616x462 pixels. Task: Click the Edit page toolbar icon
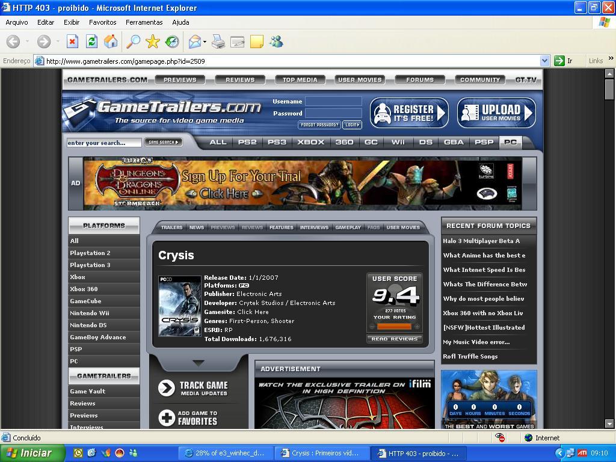pyautogui.click(x=237, y=42)
